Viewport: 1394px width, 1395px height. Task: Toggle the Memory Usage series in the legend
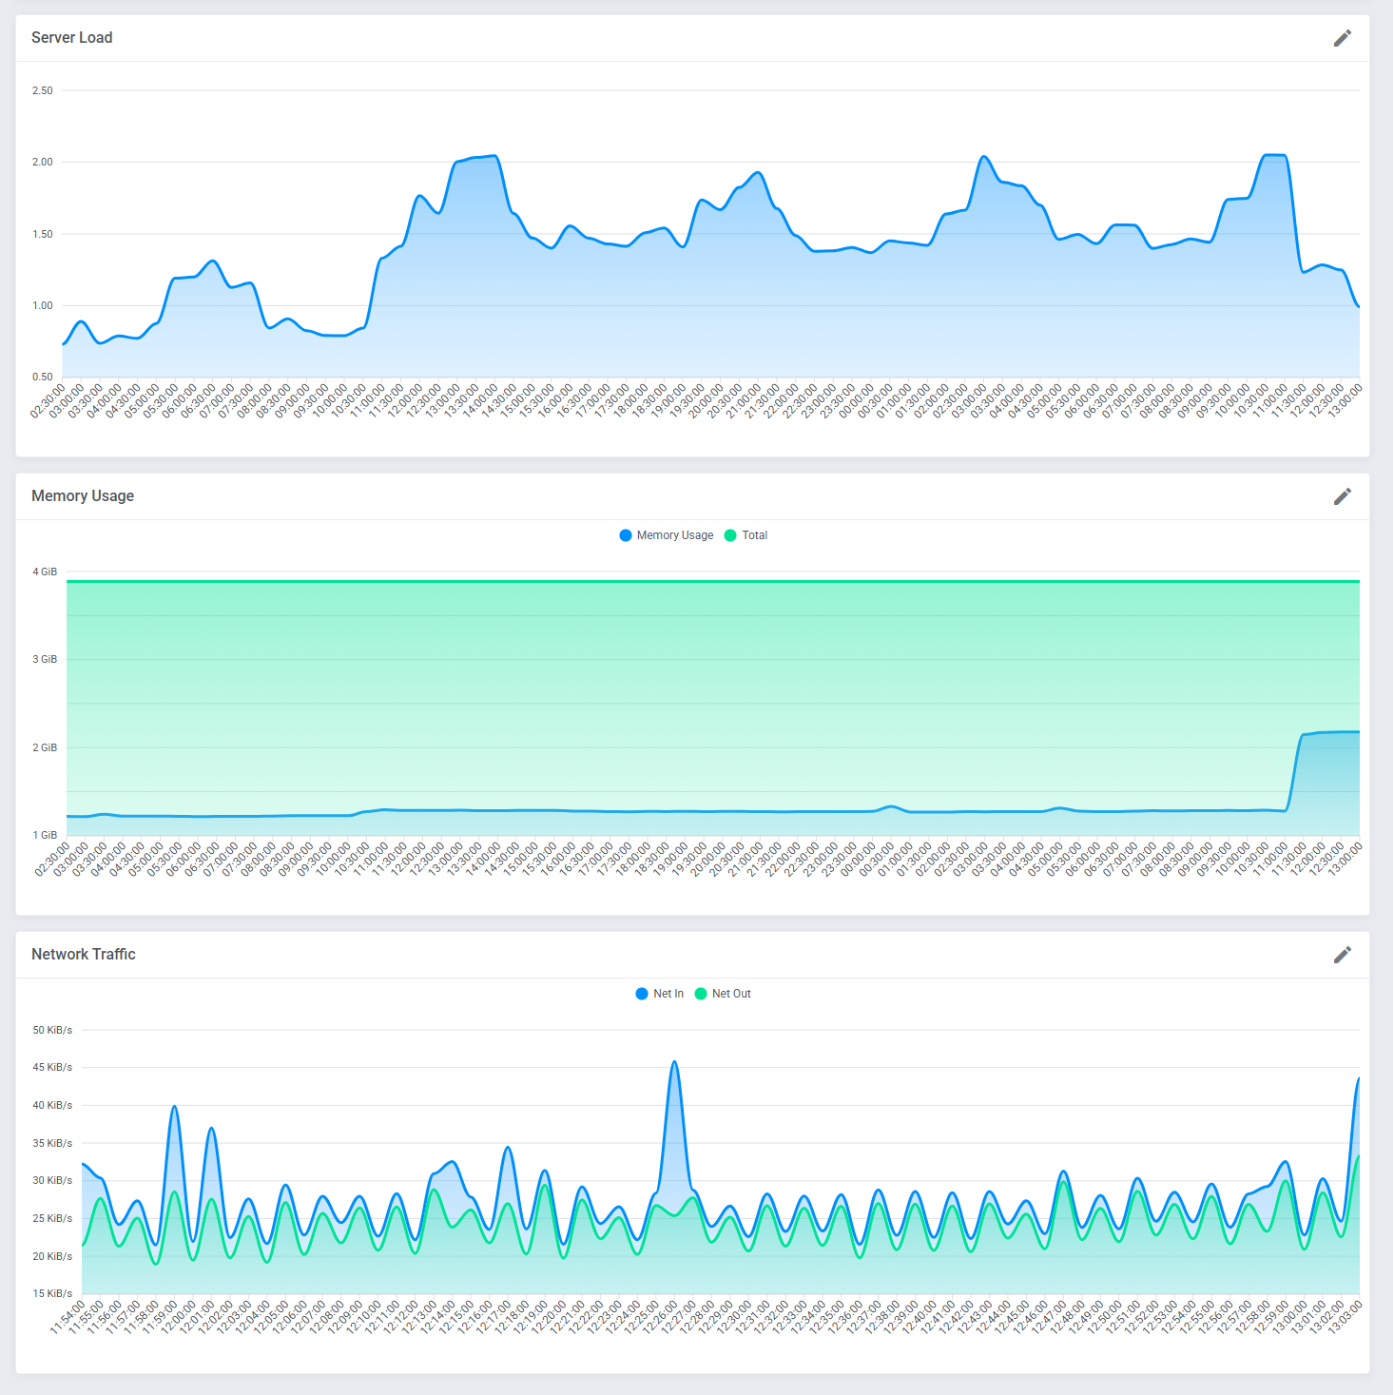tap(625, 534)
